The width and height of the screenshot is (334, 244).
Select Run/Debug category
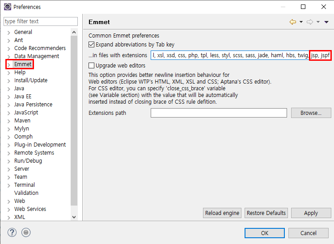click(28, 161)
